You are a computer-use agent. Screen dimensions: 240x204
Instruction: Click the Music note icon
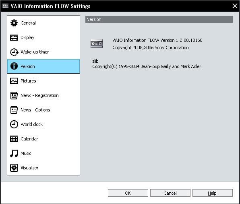[14, 153]
